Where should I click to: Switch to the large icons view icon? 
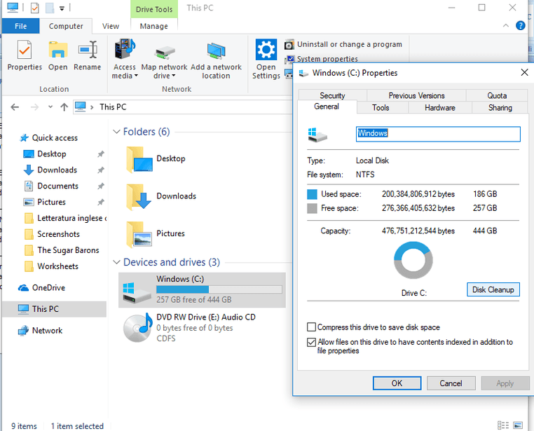(518, 425)
